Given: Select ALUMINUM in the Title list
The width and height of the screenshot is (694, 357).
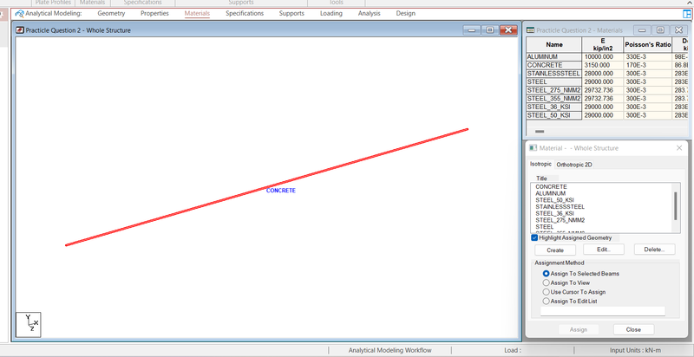Looking at the screenshot, I should tap(551, 193).
